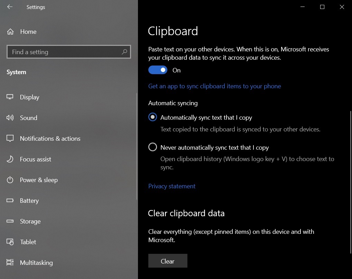Image resolution: width=352 pixels, height=279 pixels.
Task: Click the back arrow icon
Action: click(x=10, y=7)
